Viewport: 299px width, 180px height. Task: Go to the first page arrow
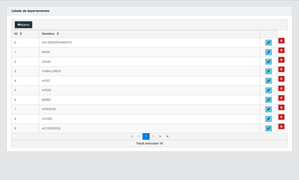(x=132, y=136)
